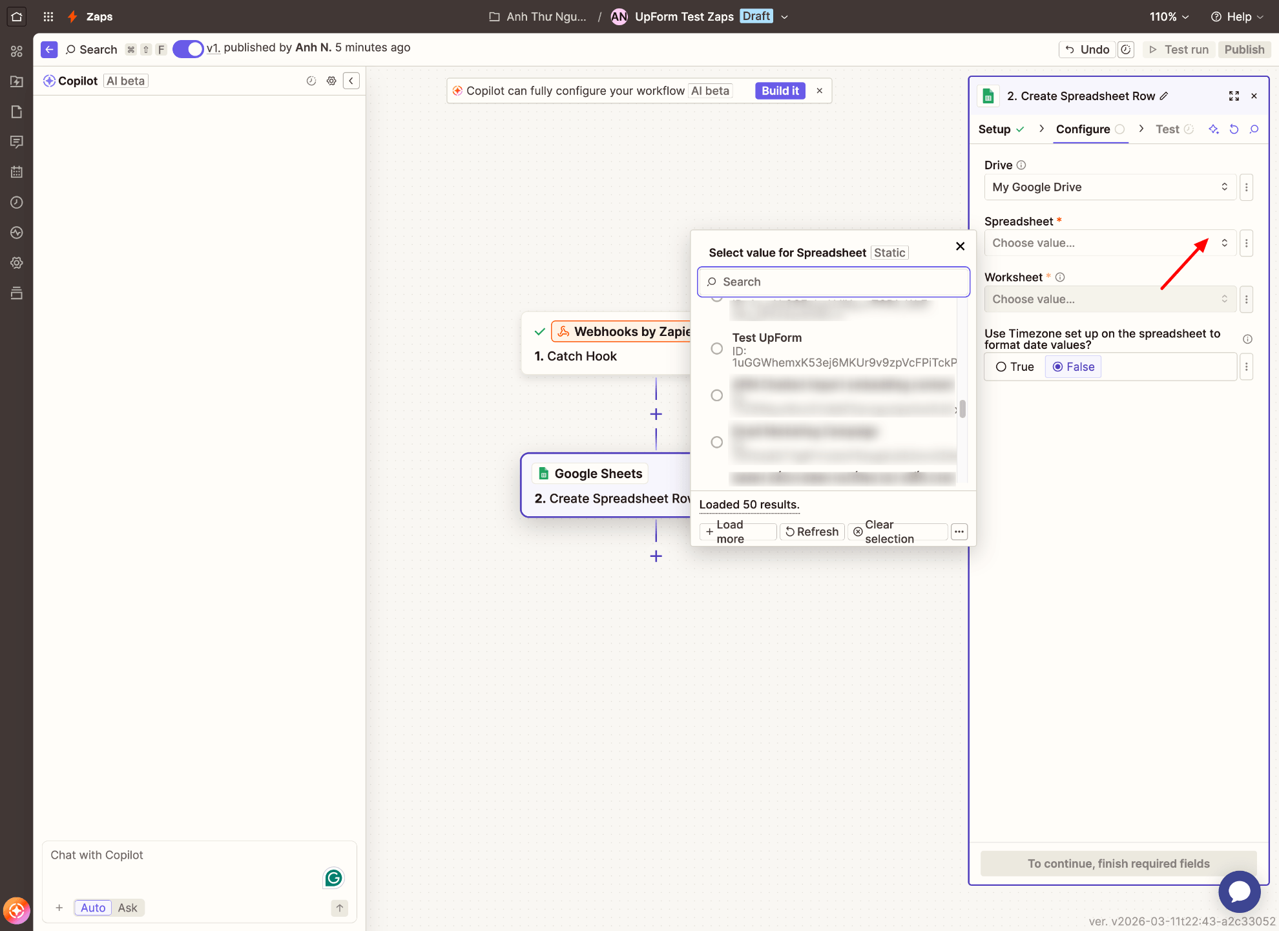The width and height of the screenshot is (1279, 931).
Task: Click the search fields icon in step panel
Action: click(x=1254, y=129)
